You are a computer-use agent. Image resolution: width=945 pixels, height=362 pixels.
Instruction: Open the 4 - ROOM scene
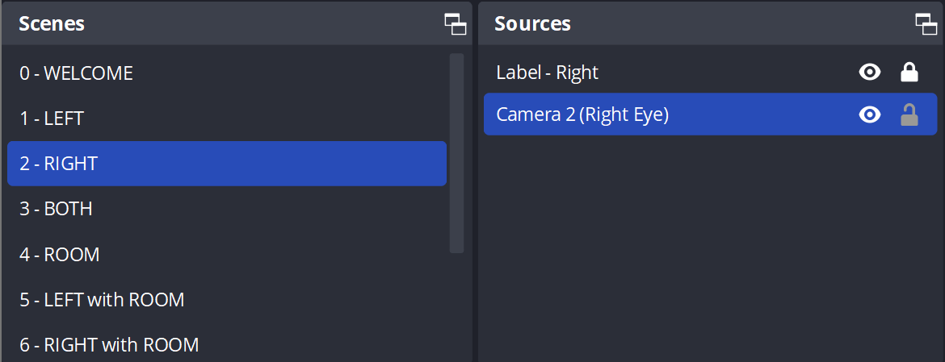[x=227, y=254]
